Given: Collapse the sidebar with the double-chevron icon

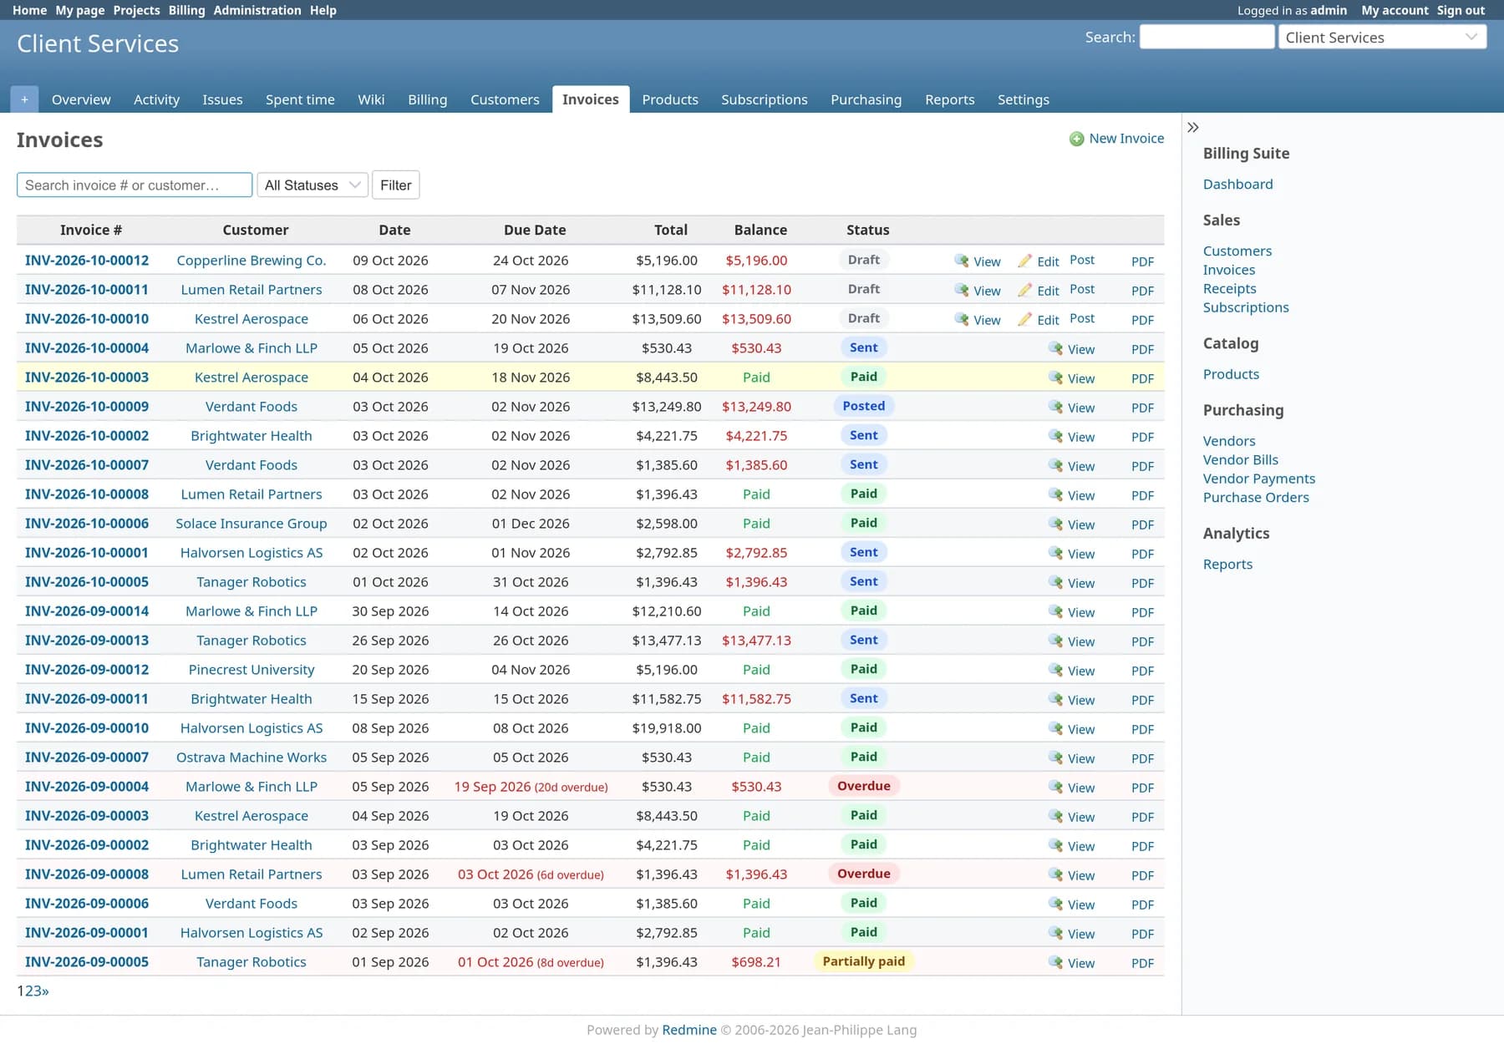Looking at the screenshot, I should pyautogui.click(x=1193, y=127).
